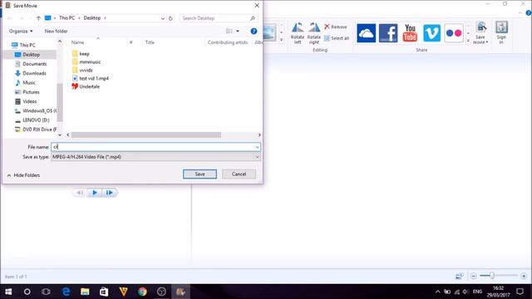Select Desktop in the navigation pane
The image size is (532, 299).
(x=27, y=55)
